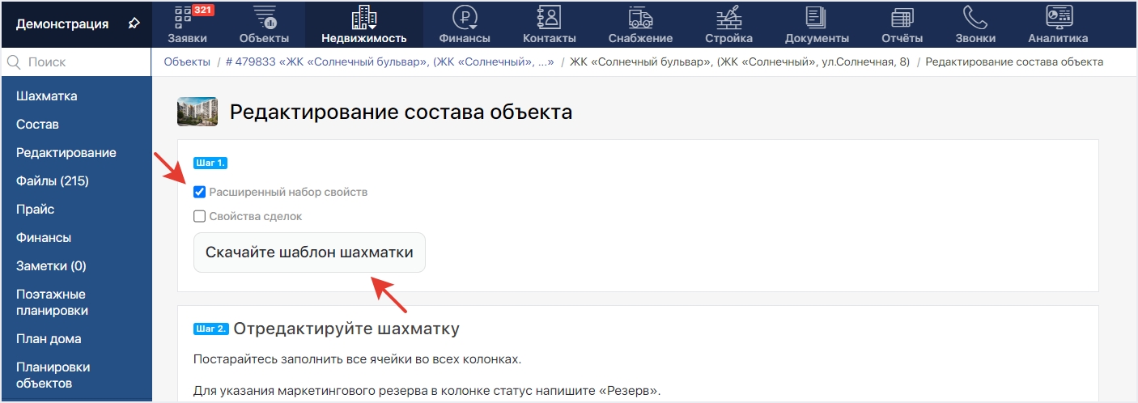Click the building thumbnail beside page title

pos(197,112)
